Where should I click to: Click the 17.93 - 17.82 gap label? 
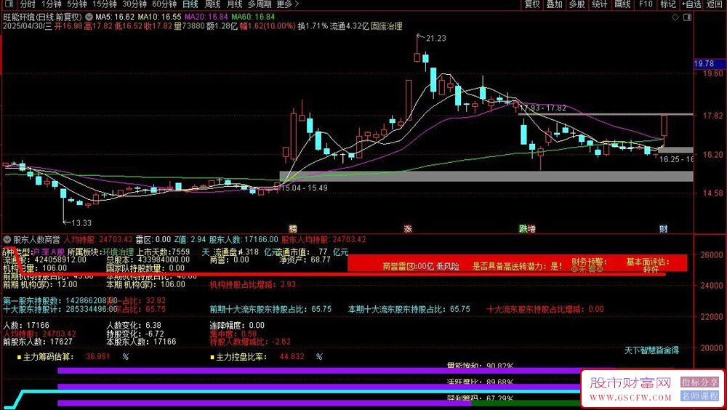tap(543, 108)
